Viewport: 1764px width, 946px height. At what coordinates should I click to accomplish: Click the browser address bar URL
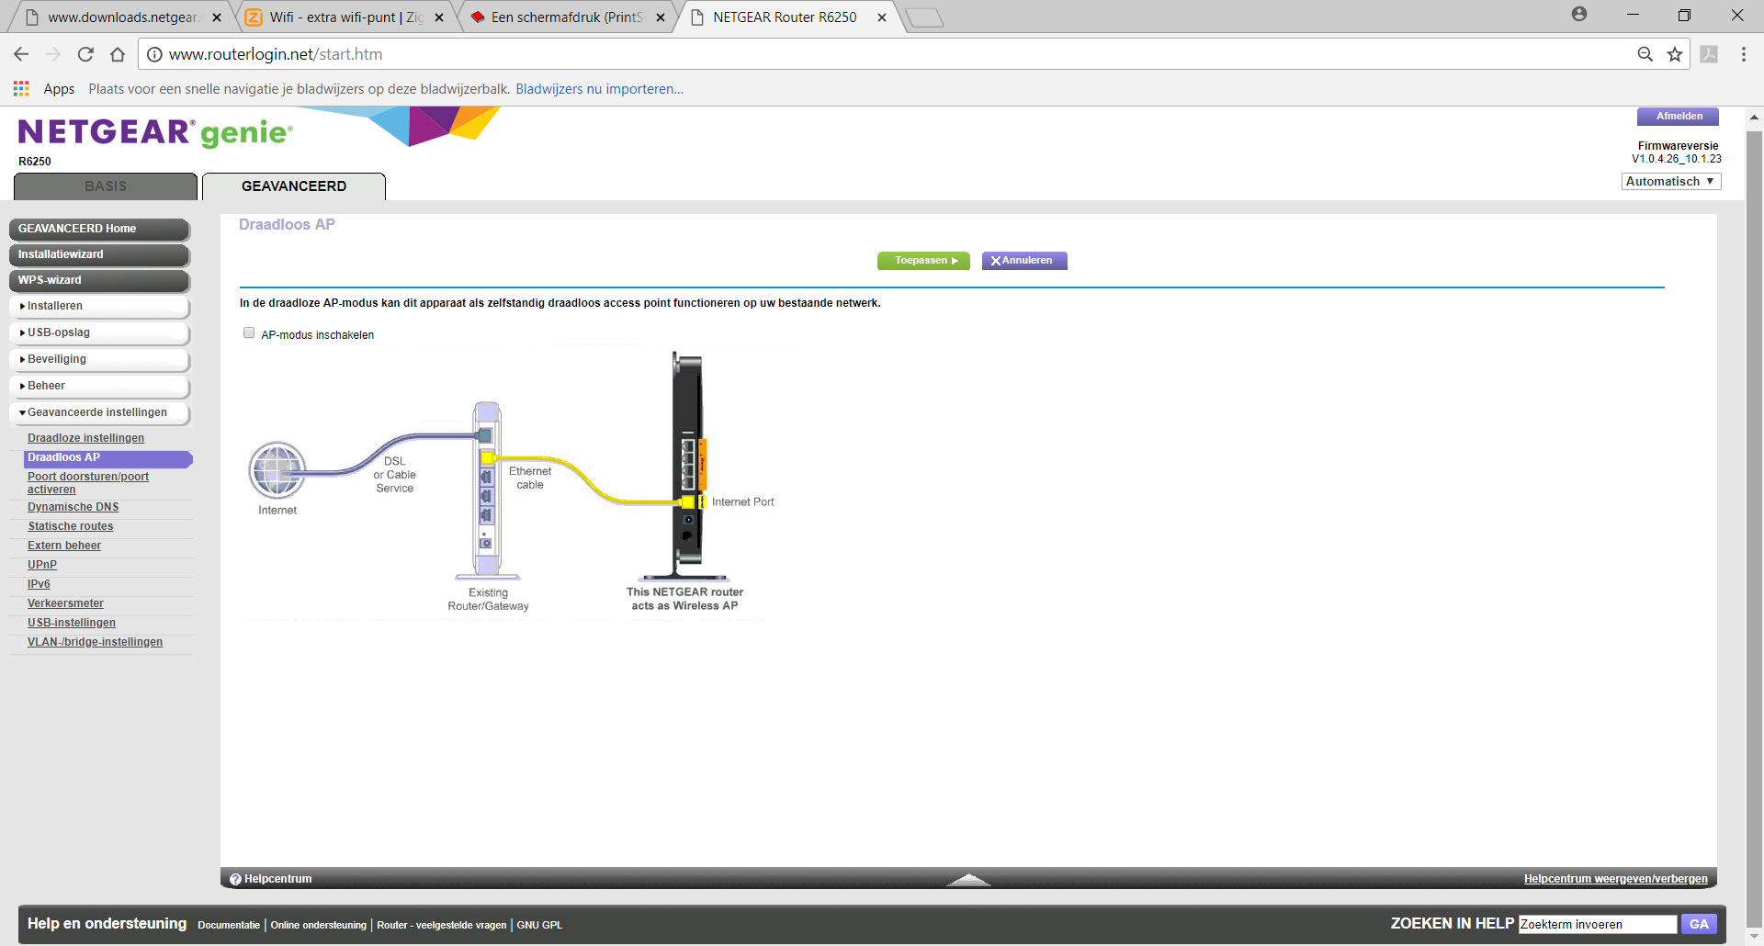276,54
